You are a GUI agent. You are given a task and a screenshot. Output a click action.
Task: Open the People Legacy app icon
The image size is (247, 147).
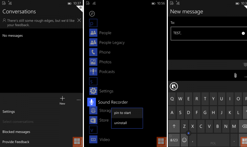[93, 43]
